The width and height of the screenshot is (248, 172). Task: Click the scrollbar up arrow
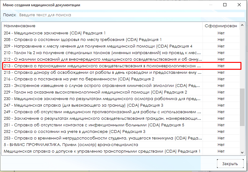[242, 25]
